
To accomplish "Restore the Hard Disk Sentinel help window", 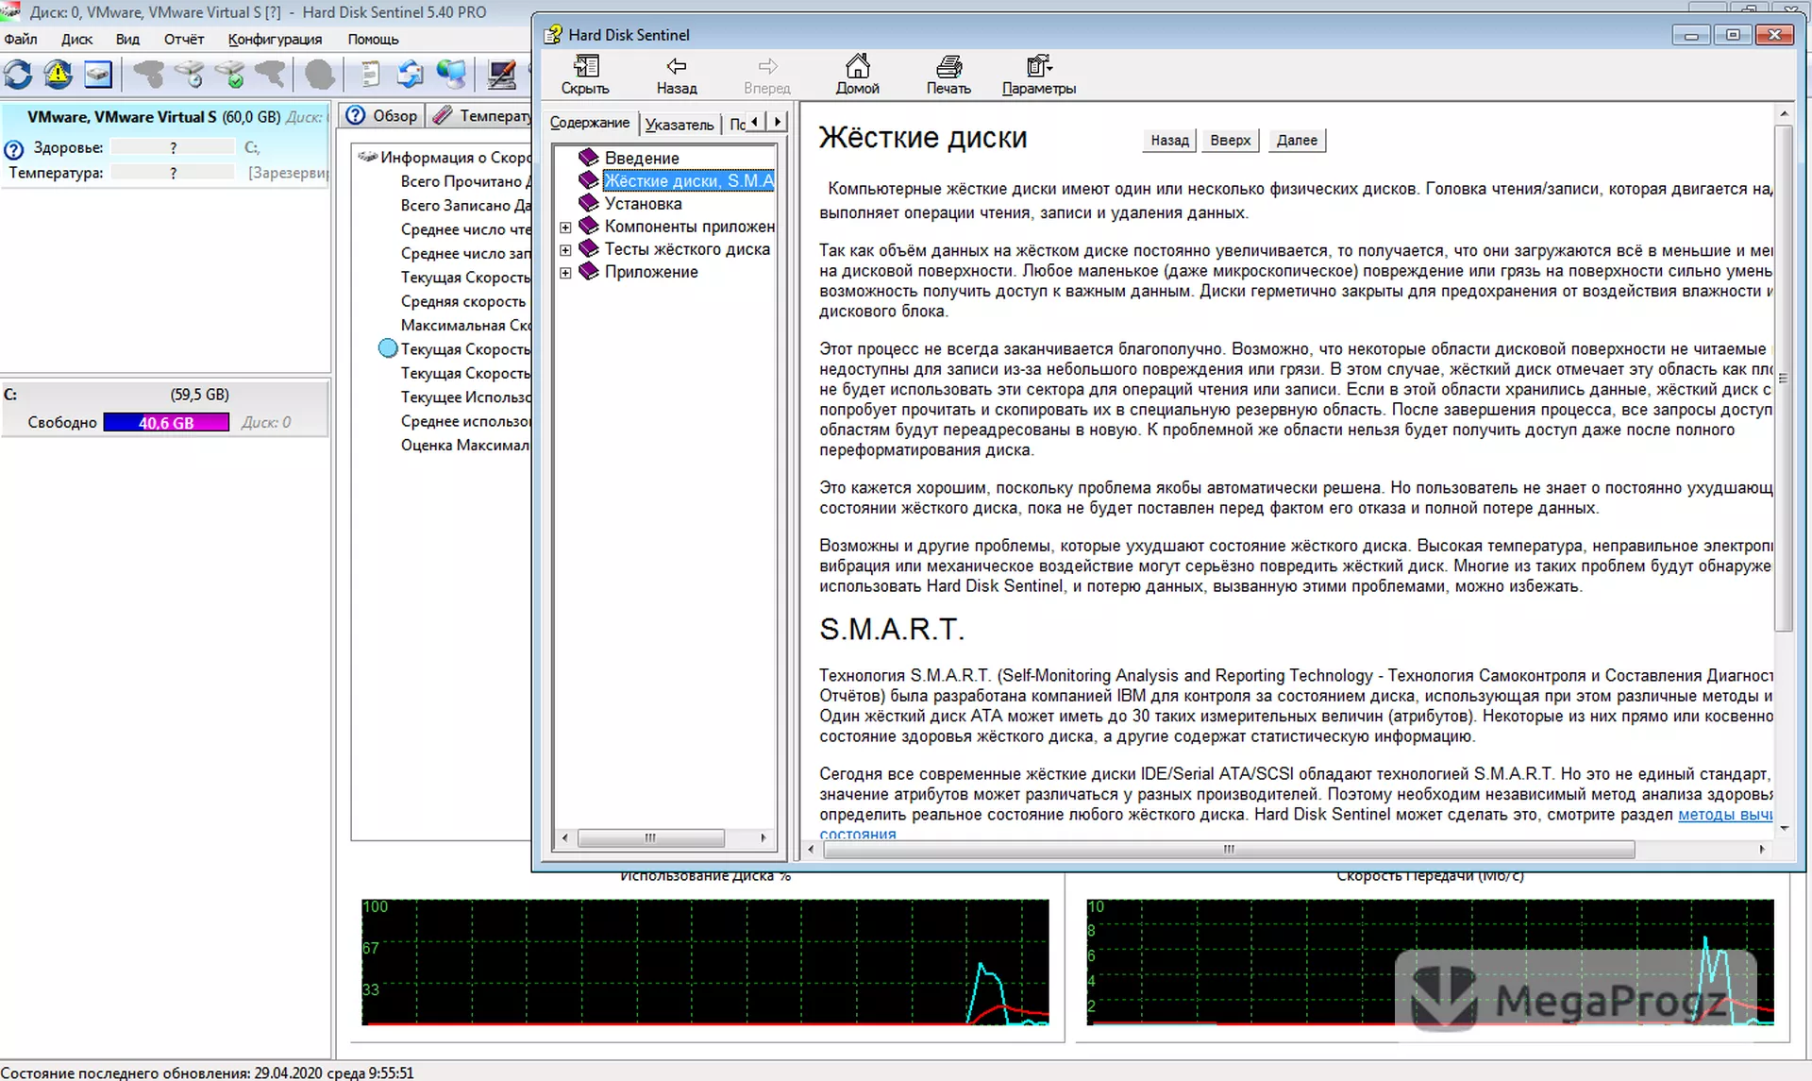I will click(x=1733, y=35).
